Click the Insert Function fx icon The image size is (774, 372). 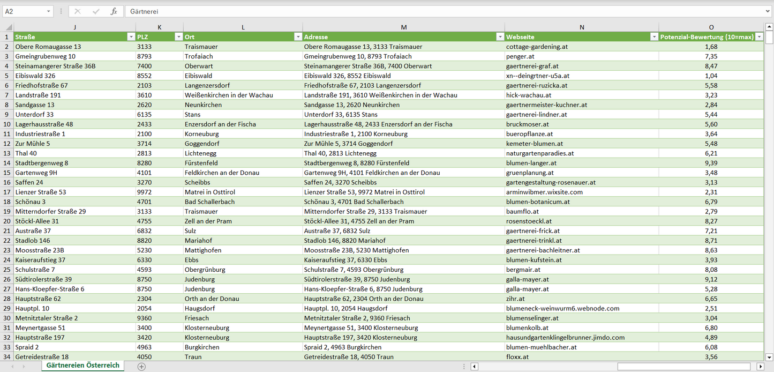click(114, 11)
